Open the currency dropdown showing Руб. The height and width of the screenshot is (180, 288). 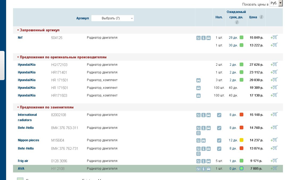pos(276,3)
